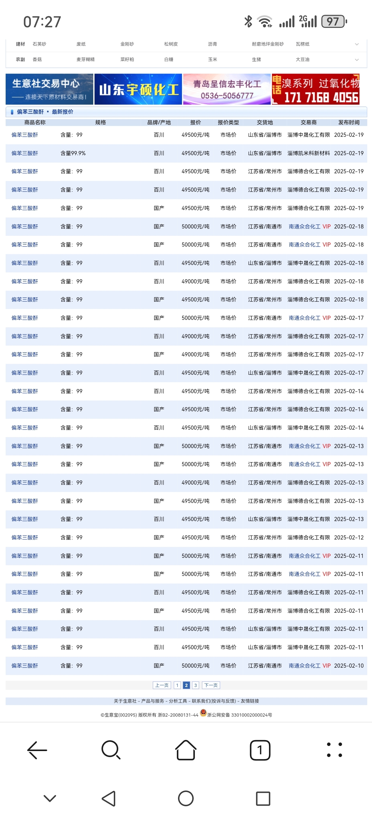Tap the Android recent apps square

click(263, 798)
